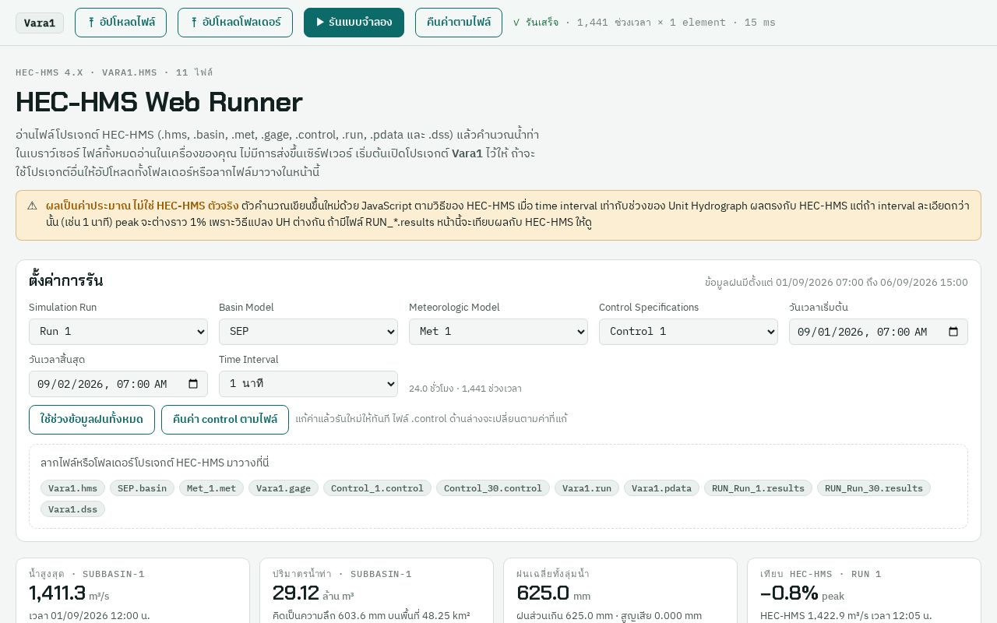Click the 24.0 ชั่วโมง duration text
Screen dimensions: 997x623
pos(465,389)
